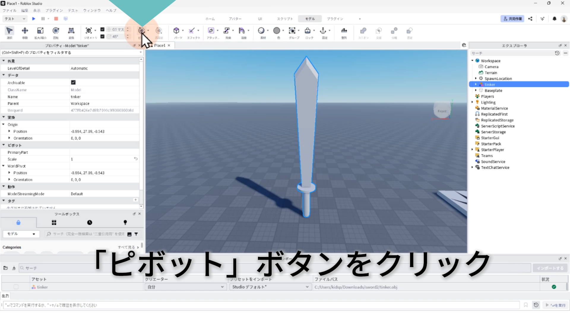The image size is (570, 320).
Task: Select the Rotate (回転) tool
Action: 56,31
